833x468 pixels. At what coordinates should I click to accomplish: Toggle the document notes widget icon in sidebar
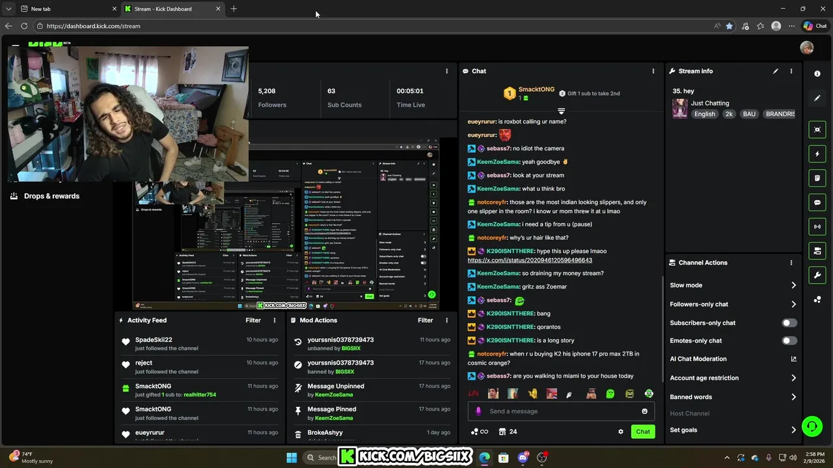click(817, 178)
